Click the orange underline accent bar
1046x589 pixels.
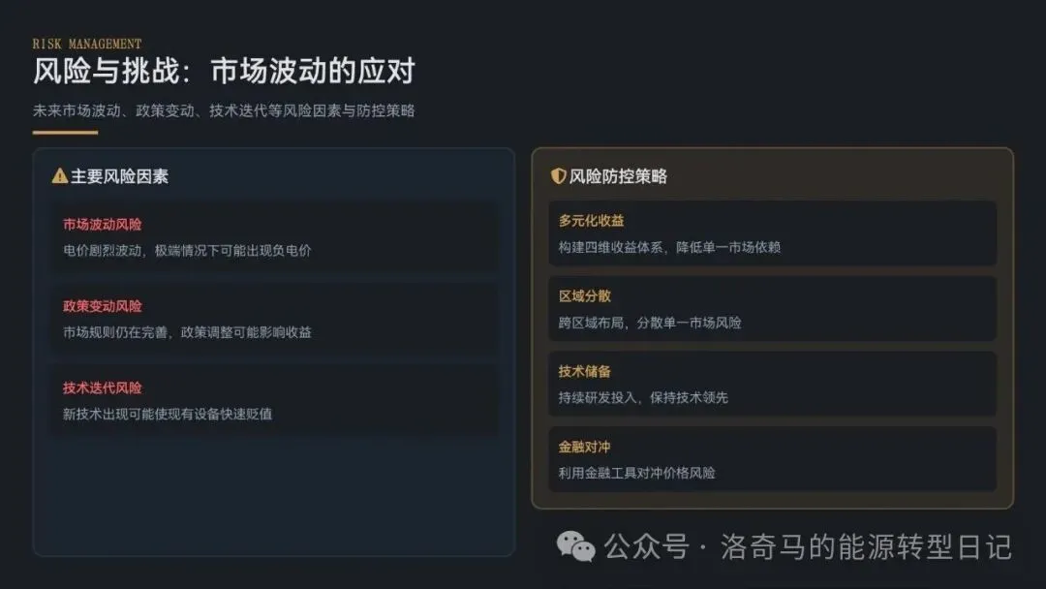click(65, 132)
